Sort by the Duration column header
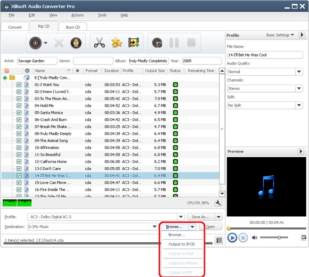This screenshot has width=309, height=277. [x=111, y=70]
